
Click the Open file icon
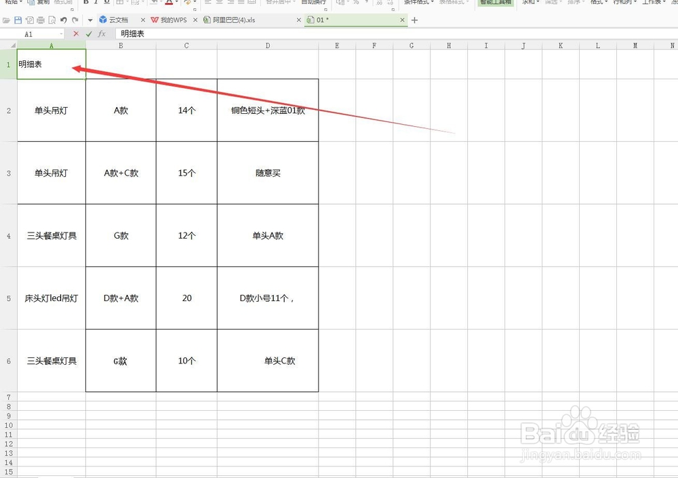(5, 20)
